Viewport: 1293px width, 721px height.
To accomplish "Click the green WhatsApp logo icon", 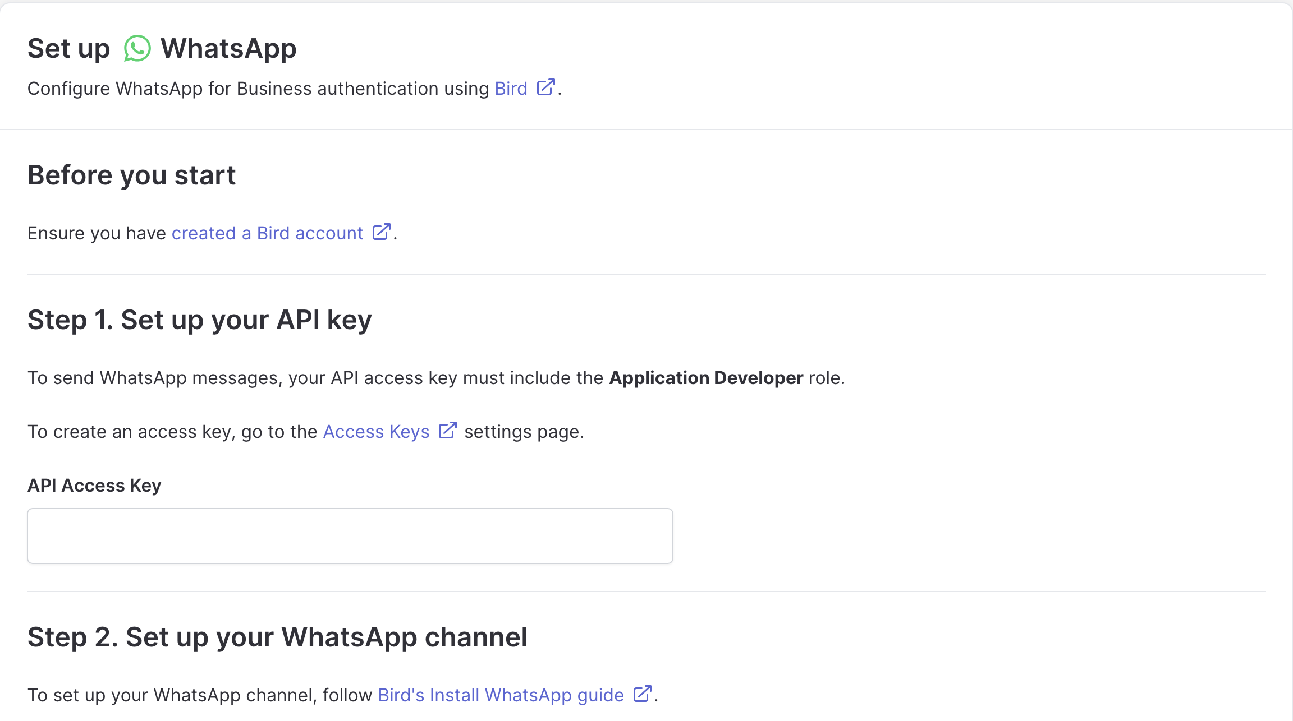I will click(137, 48).
